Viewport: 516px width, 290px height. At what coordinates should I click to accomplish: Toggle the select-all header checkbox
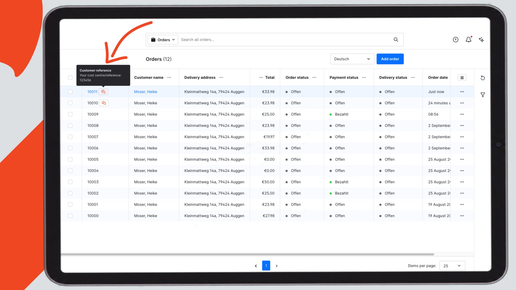(x=70, y=78)
